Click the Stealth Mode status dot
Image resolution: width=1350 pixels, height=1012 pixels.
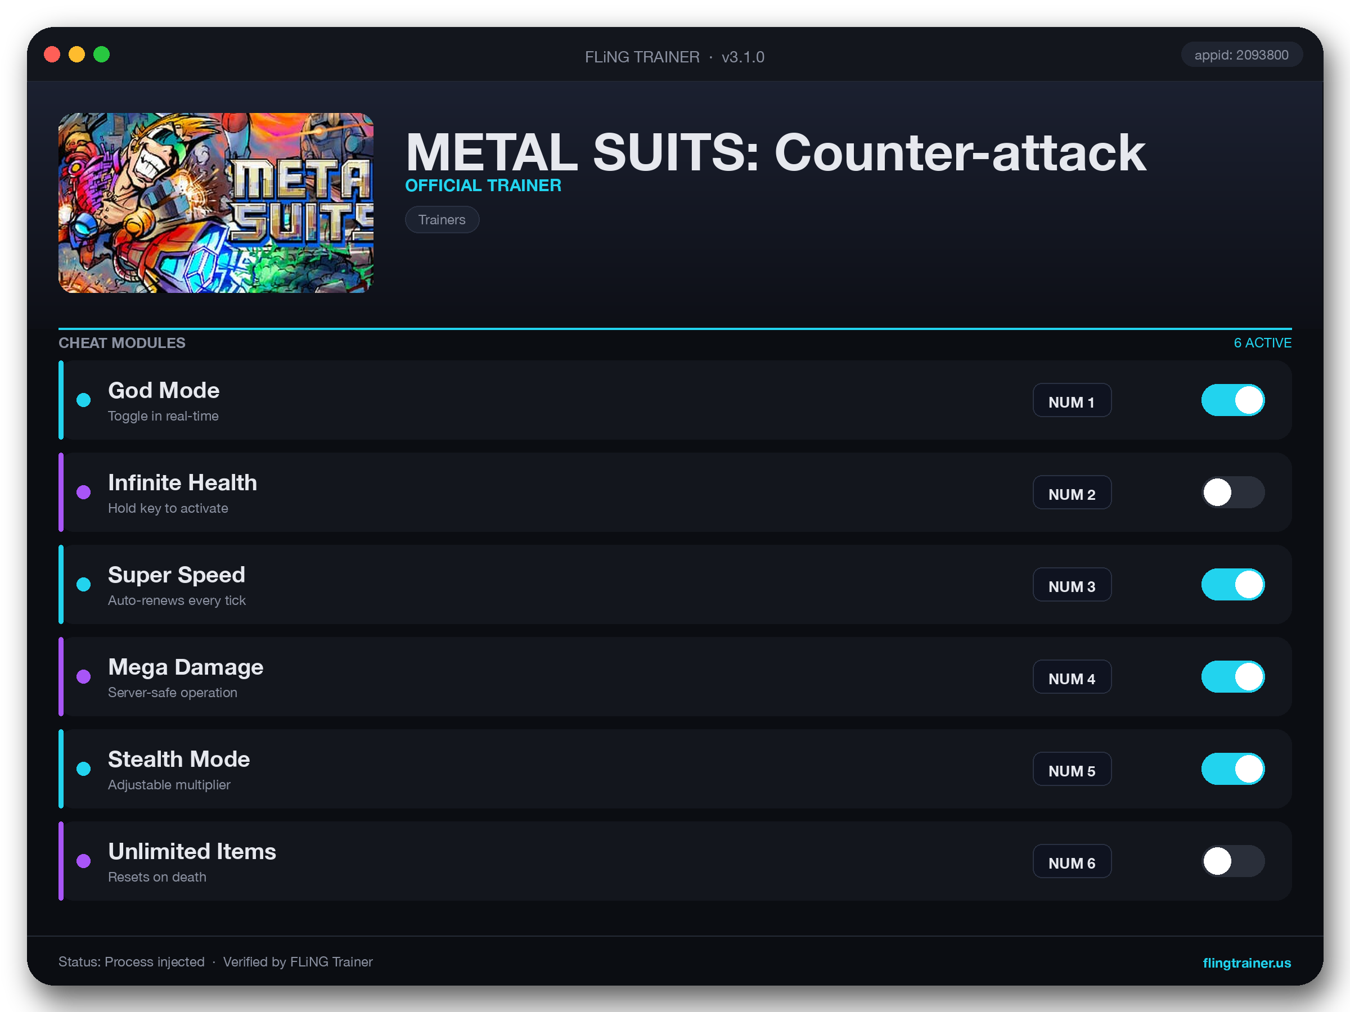point(84,769)
